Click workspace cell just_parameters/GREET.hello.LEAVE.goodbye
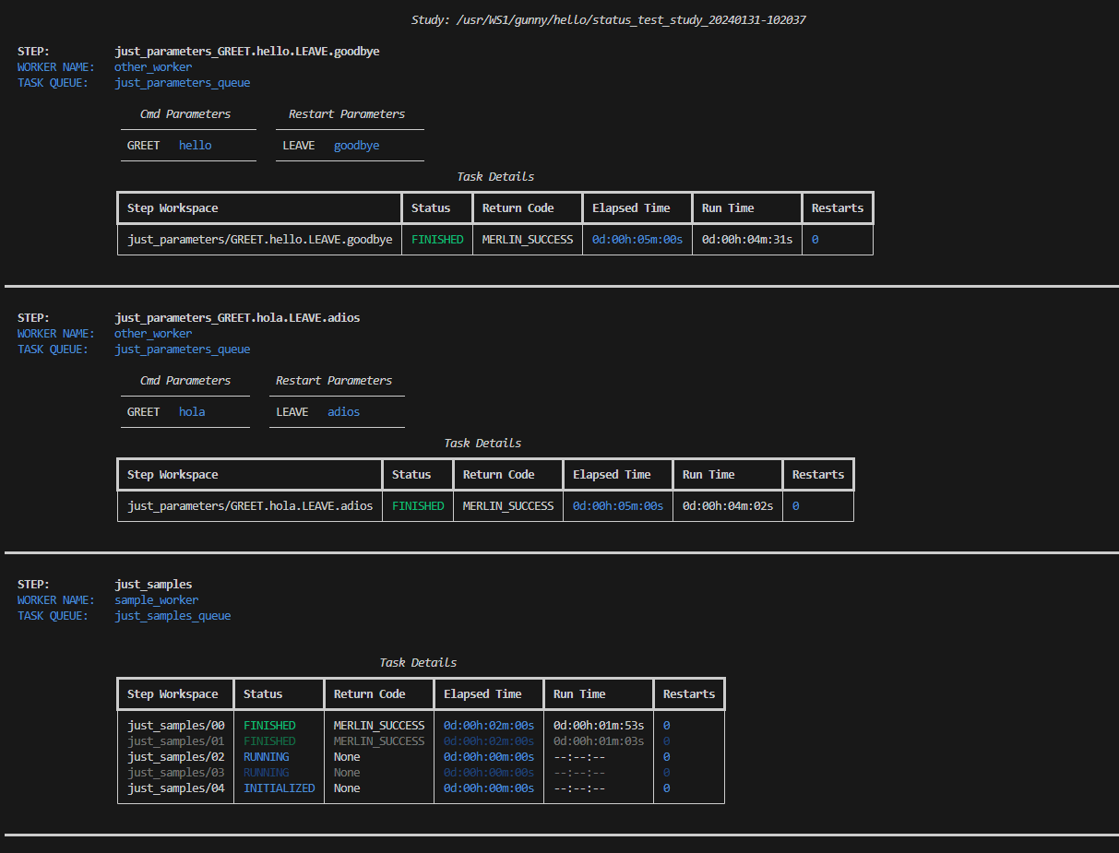The width and height of the screenshot is (1119, 853). [x=260, y=240]
